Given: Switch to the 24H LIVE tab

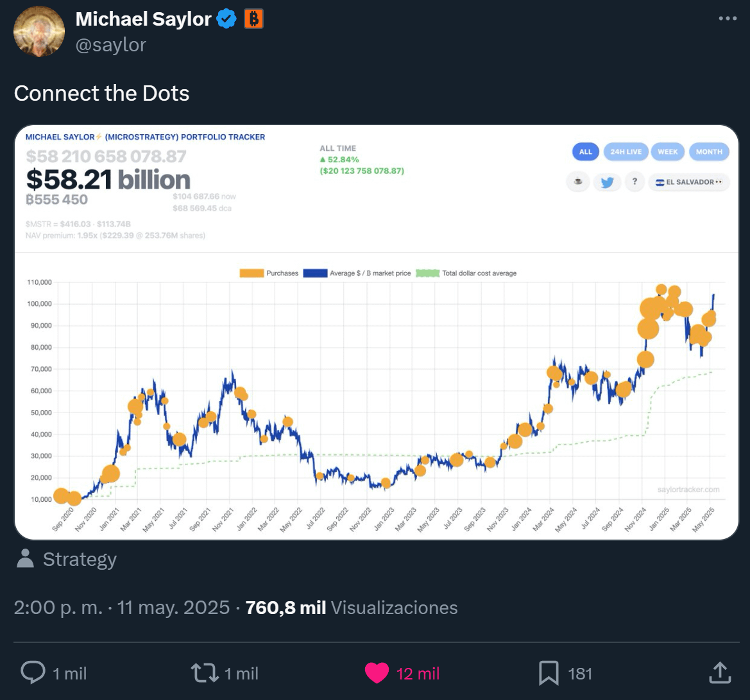Looking at the screenshot, I should [x=626, y=151].
